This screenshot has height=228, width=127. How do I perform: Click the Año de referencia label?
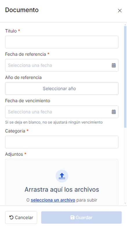point(23,77)
